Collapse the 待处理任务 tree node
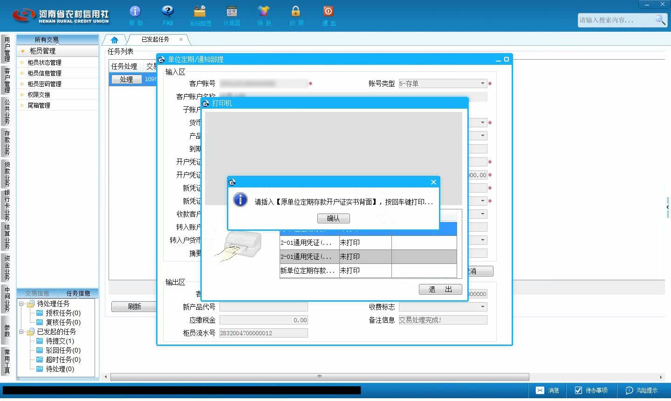The image size is (671, 401). (x=21, y=304)
